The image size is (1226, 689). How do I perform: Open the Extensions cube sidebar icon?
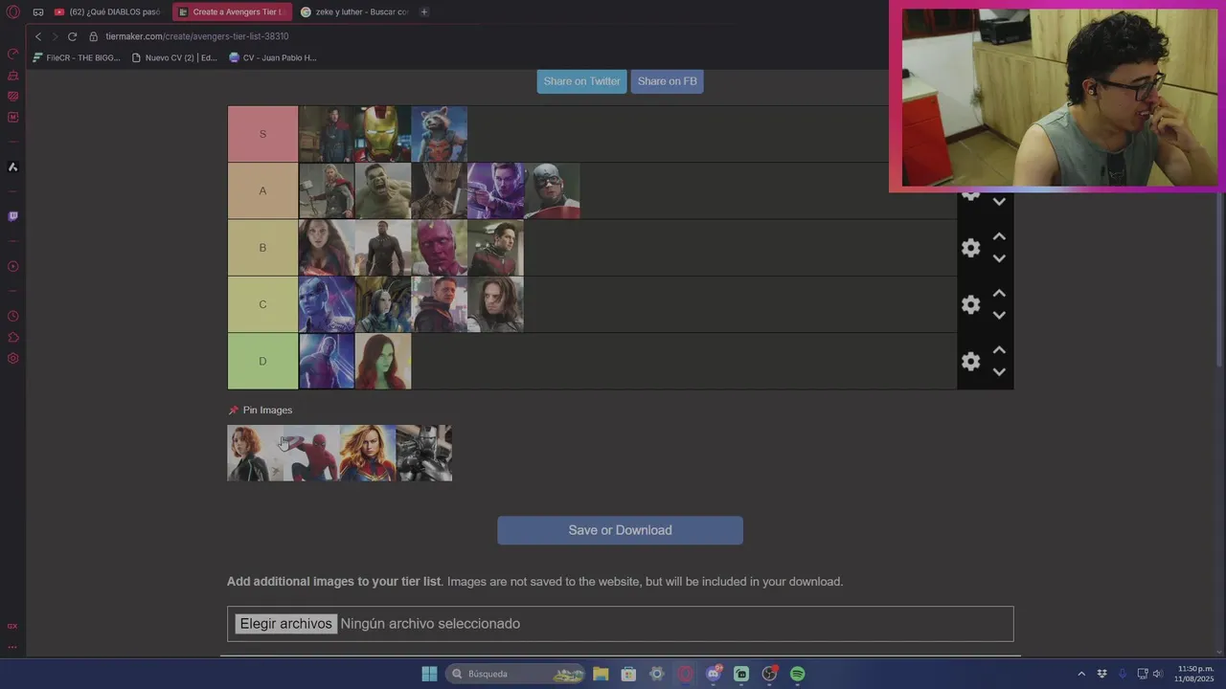click(x=12, y=337)
